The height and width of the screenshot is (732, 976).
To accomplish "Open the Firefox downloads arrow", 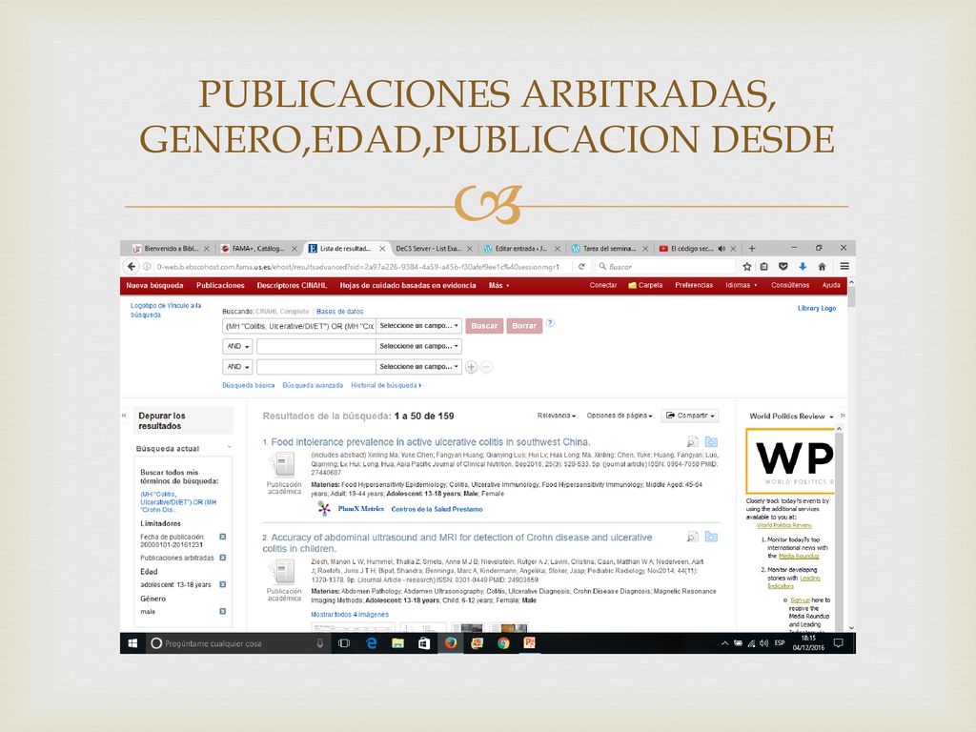I will click(x=803, y=267).
